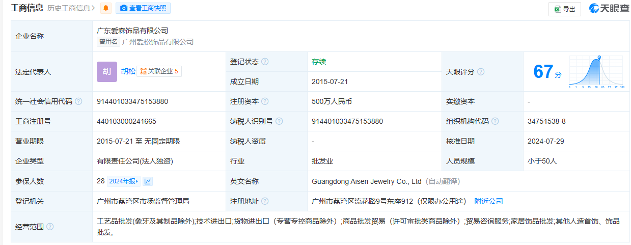Image resolution: width=631 pixels, height=245 pixels.
Task: Click registration number 440103000241665
Action: (126, 121)
